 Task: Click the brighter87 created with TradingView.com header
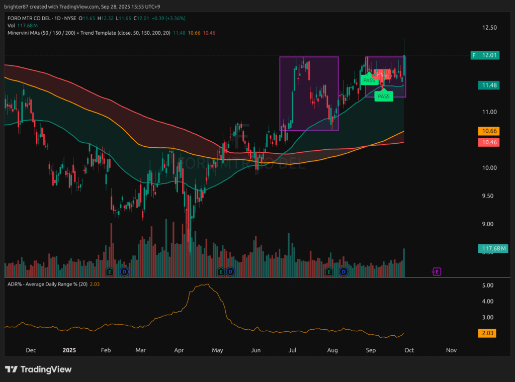click(x=82, y=7)
